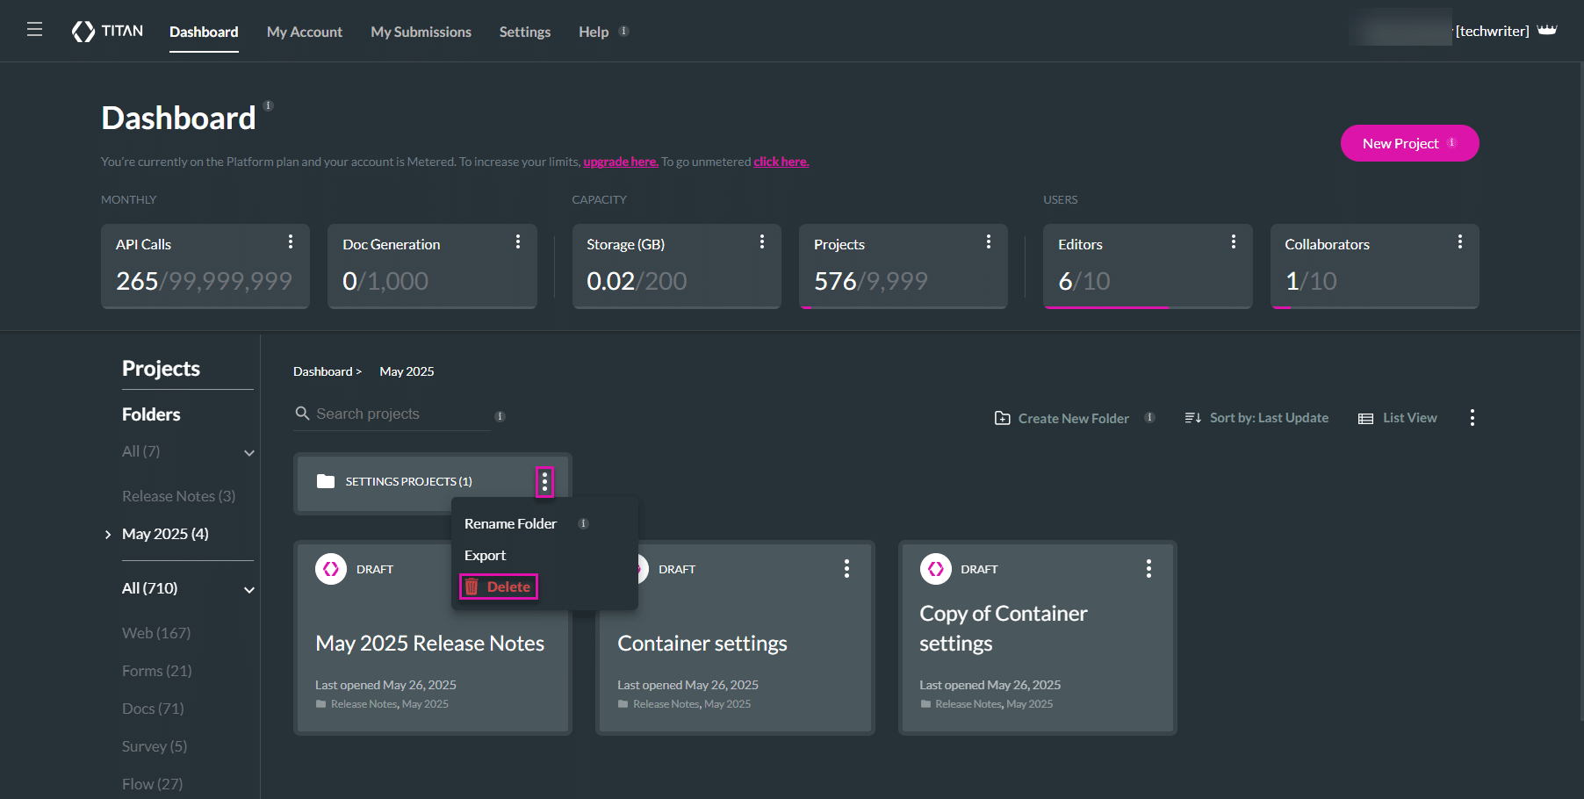Choose Rename Folder in the context menu
Viewport: 1584px width, 799px height.
point(510,523)
